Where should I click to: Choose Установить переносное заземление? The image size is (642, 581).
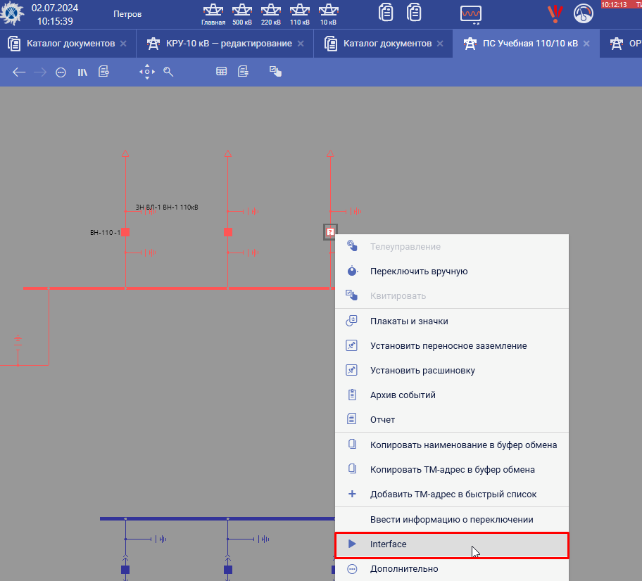[448, 346]
